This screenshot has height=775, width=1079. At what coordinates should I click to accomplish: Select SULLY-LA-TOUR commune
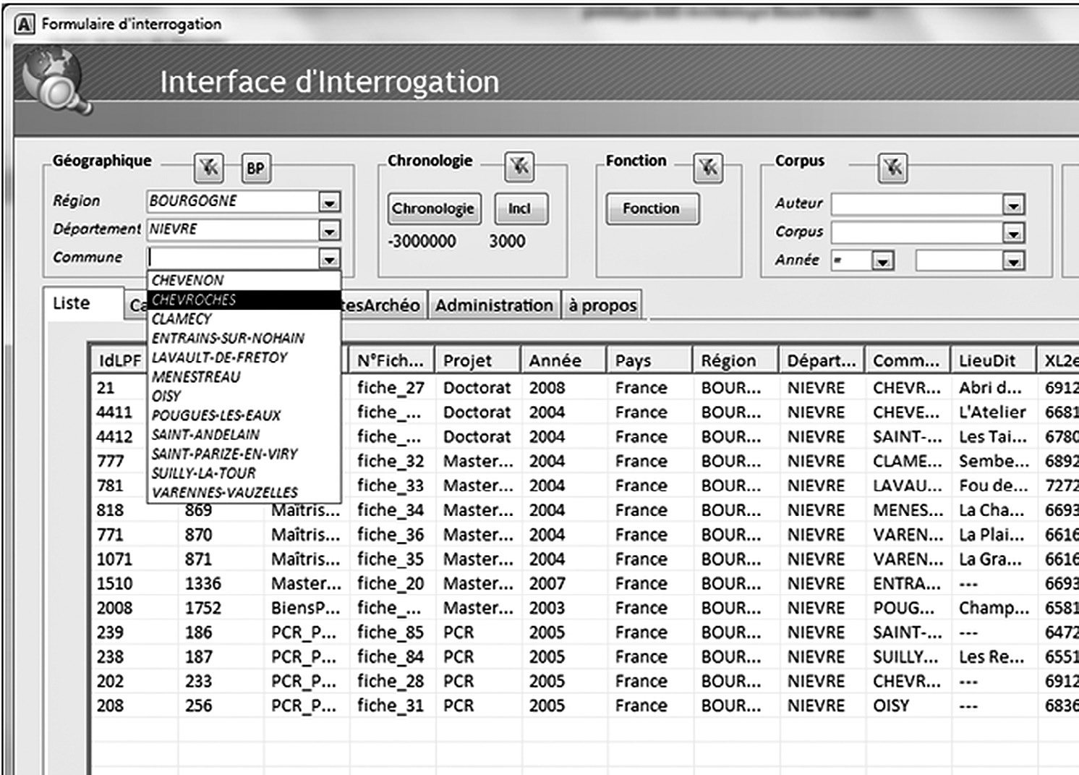click(x=244, y=473)
